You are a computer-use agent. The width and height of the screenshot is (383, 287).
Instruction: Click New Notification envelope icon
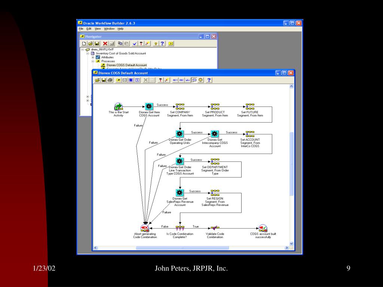pos(125,80)
